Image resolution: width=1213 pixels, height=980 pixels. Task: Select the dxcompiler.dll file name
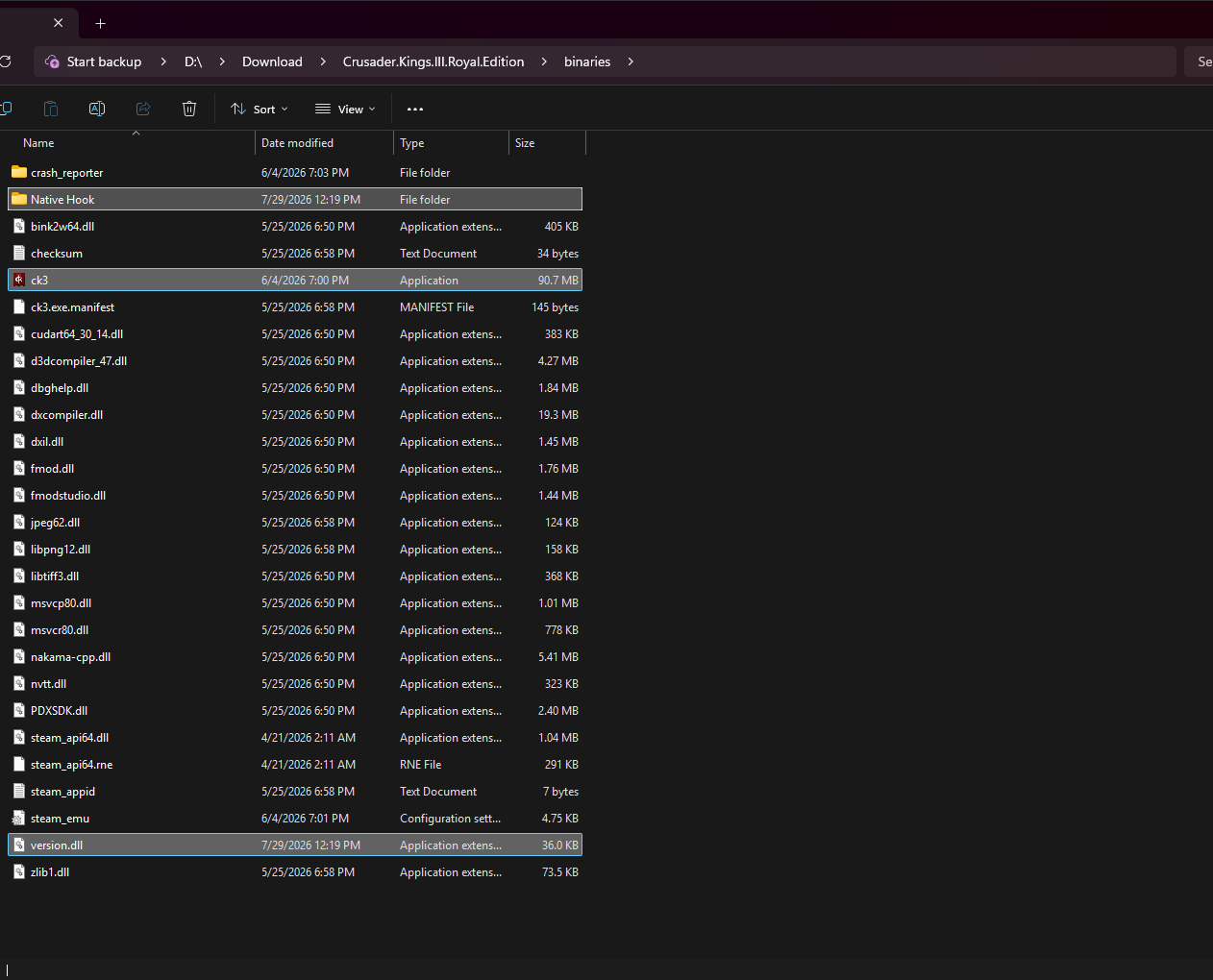(x=66, y=415)
